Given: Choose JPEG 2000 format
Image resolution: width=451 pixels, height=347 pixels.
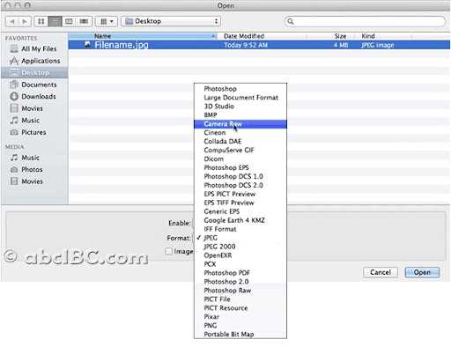Looking at the screenshot, I should pyautogui.click(x=240, y=247).
